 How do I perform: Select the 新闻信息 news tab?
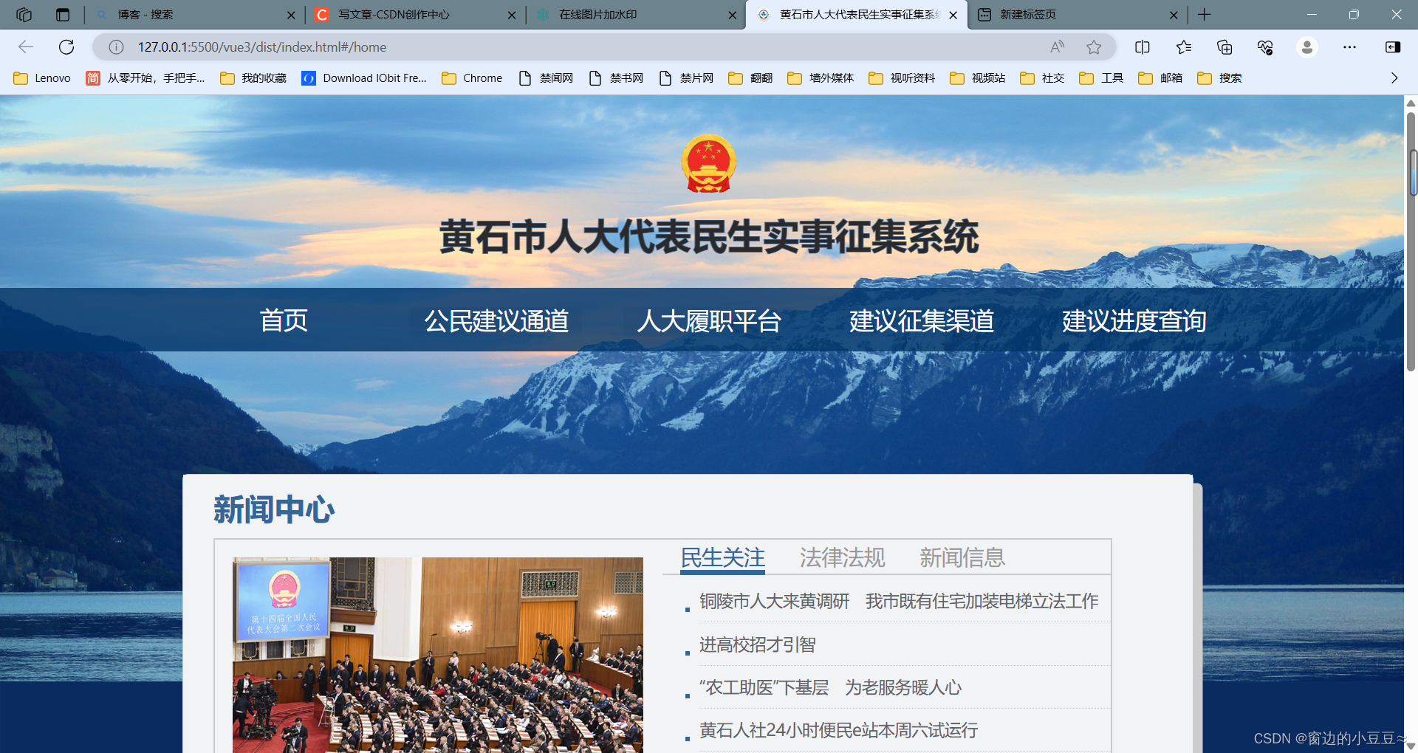pos(962,558)
